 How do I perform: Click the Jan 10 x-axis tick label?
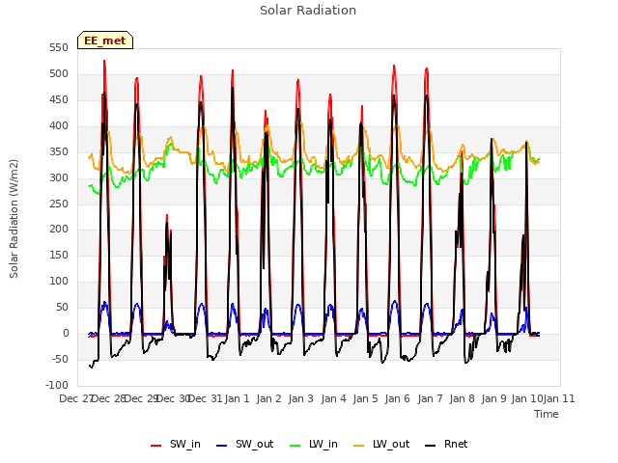tap(527, 398)
